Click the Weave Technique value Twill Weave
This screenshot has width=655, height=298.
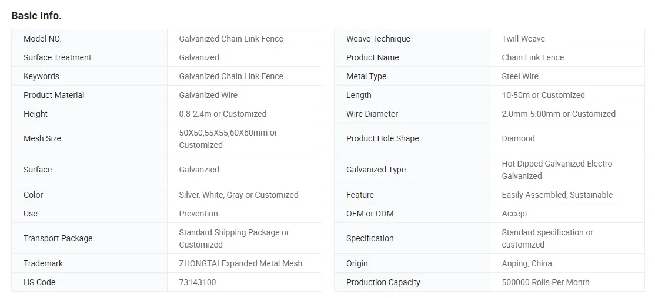[x=523, y=39]
